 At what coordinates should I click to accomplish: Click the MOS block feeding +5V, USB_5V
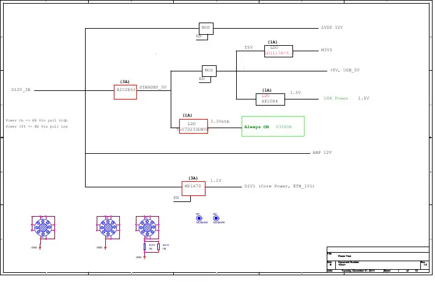[209, 70]
